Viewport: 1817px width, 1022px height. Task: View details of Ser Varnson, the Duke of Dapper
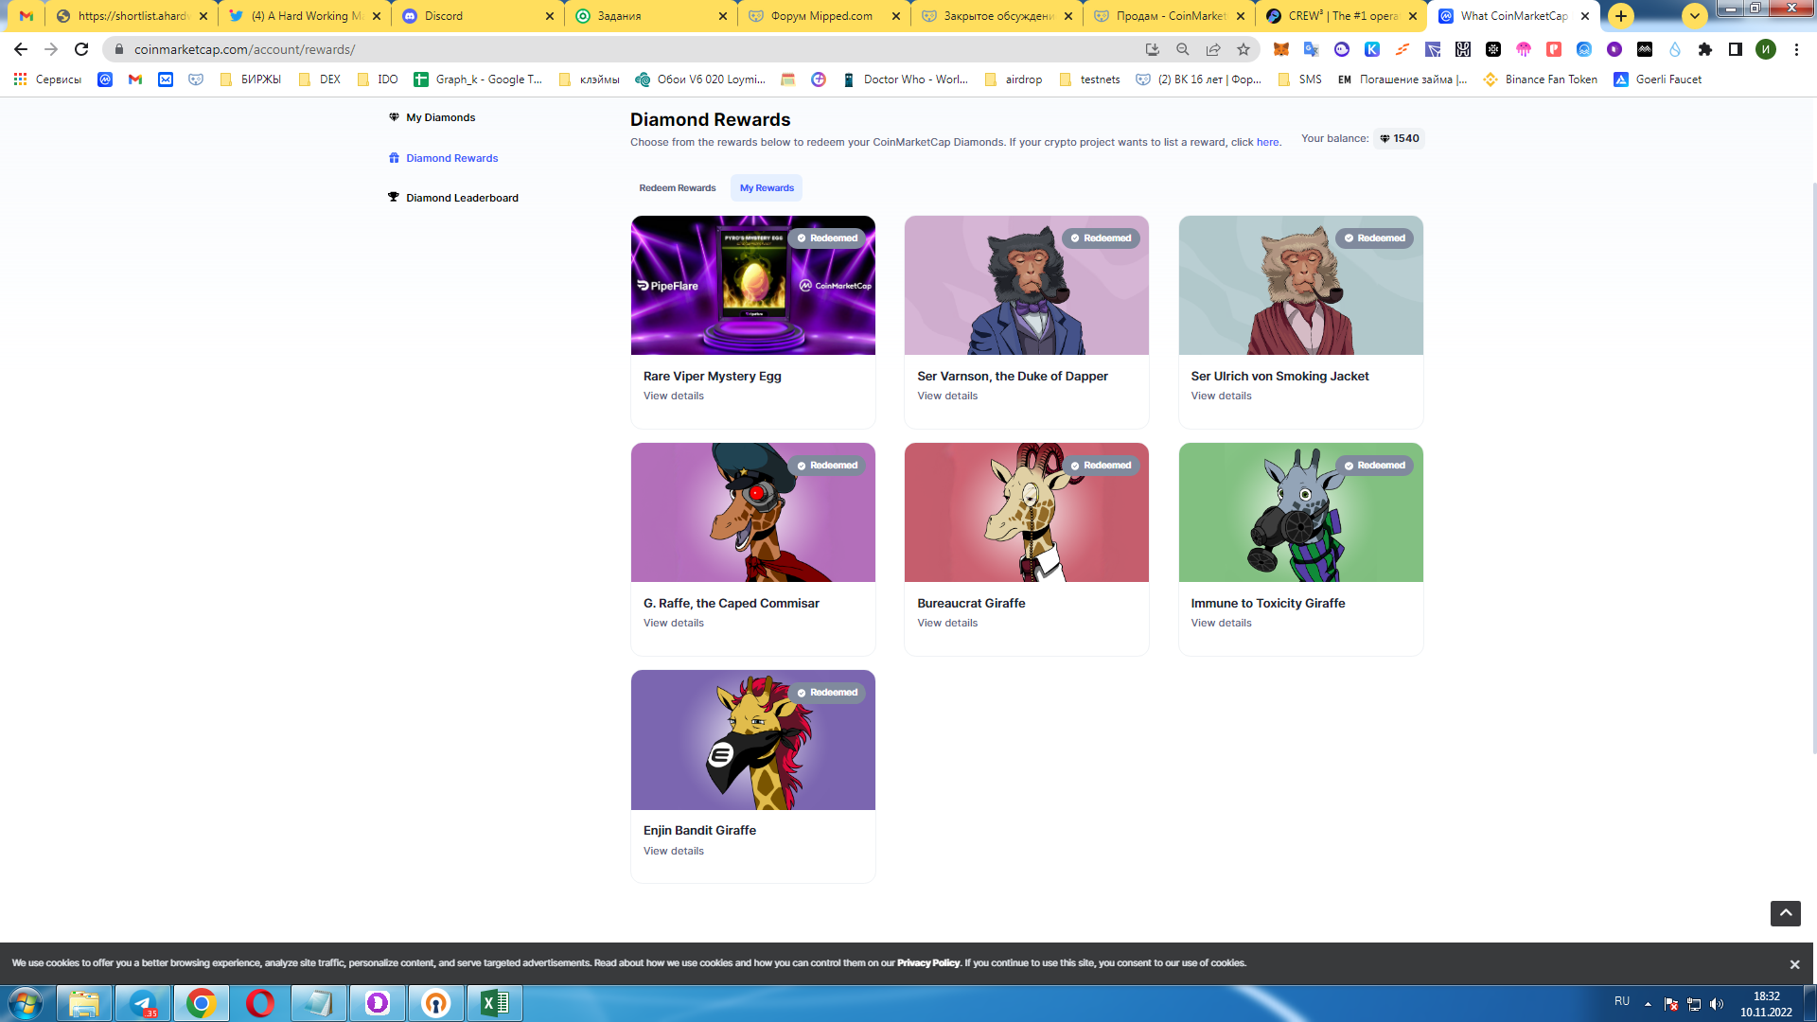click(x=947, y=396)
